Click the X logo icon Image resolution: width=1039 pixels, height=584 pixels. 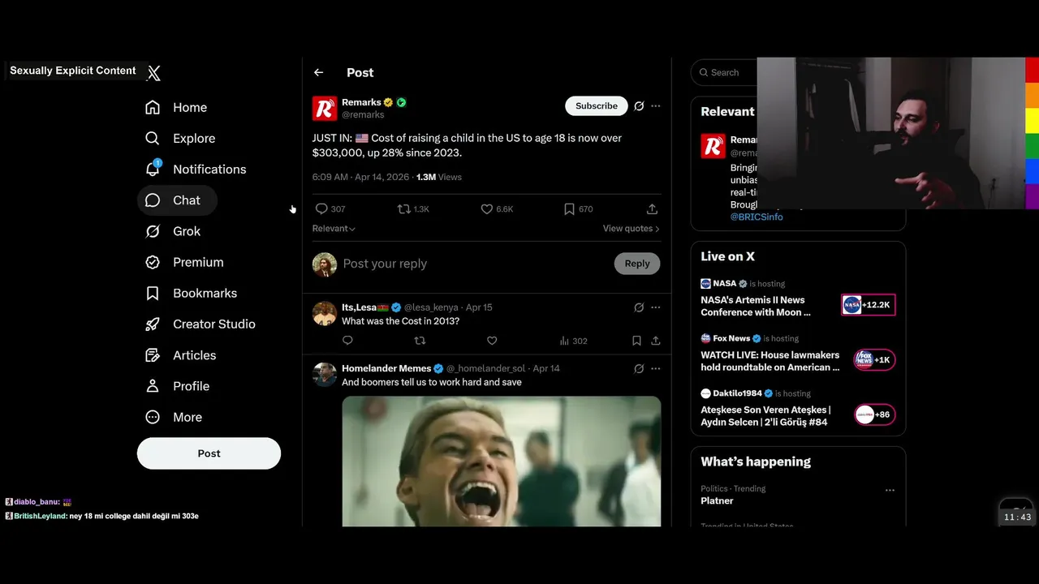click(153, 73)
